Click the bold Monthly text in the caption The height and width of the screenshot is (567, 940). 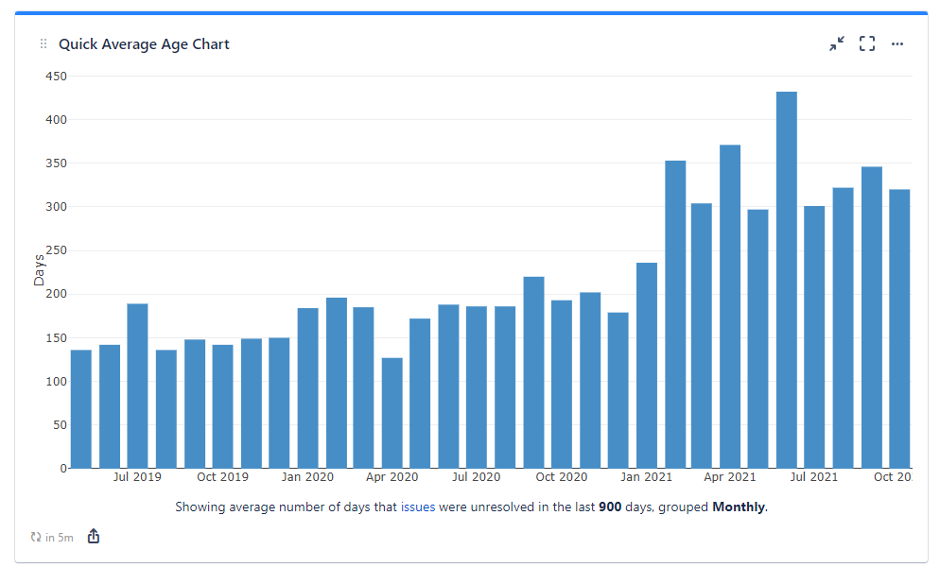click(739, 507)
